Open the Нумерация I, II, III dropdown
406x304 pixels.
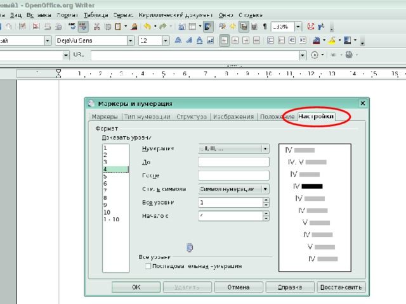point(234,149)
